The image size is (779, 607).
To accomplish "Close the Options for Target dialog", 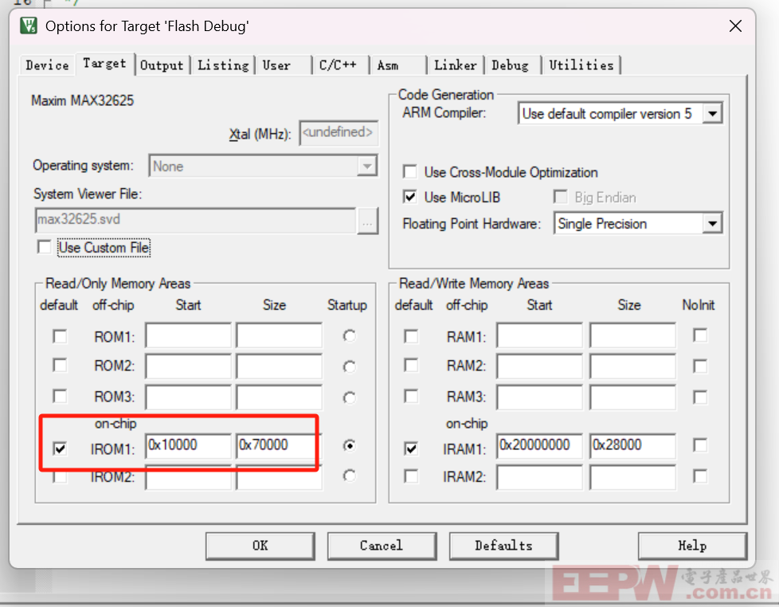I will pos(735,25).
